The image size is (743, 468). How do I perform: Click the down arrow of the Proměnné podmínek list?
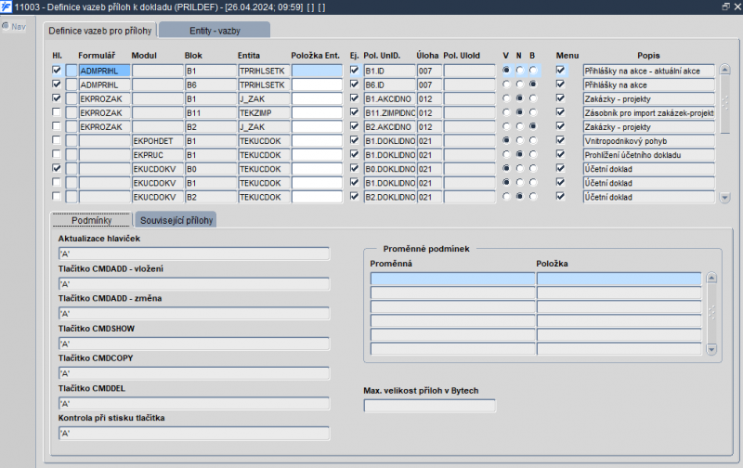pos(711,348)
